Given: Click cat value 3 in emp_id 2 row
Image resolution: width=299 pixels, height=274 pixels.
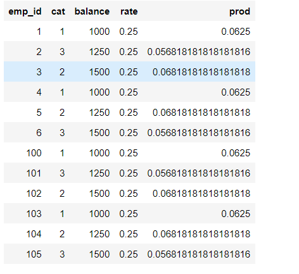Looking at the screenshot, I should click(x=62, y=52).
